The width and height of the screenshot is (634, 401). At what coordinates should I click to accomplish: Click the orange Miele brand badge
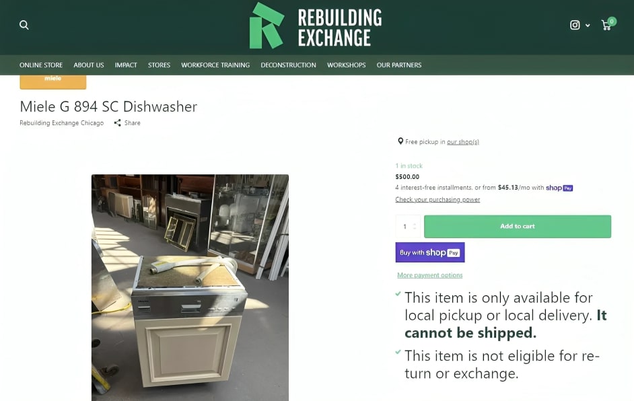[x=53, y=81]
